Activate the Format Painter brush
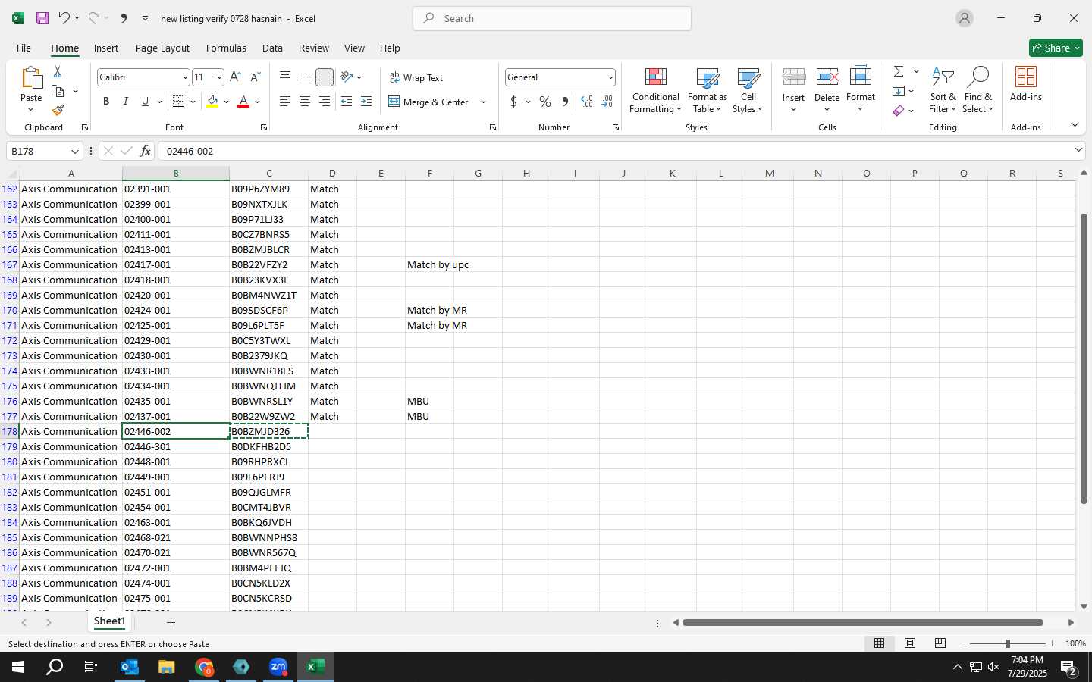 [x=58, y=110]
